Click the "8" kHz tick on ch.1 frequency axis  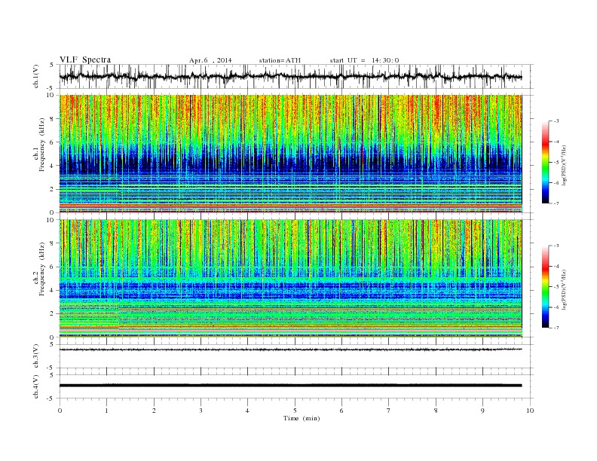[53, 119]
